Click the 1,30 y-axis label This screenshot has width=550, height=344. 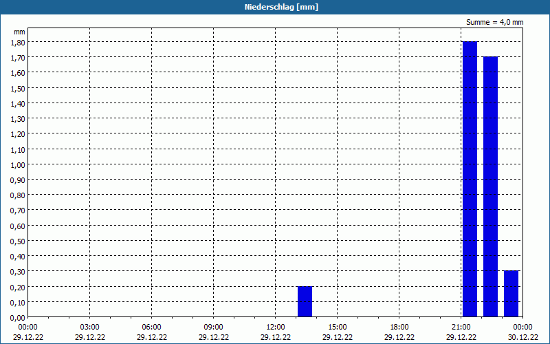[18, 118]
